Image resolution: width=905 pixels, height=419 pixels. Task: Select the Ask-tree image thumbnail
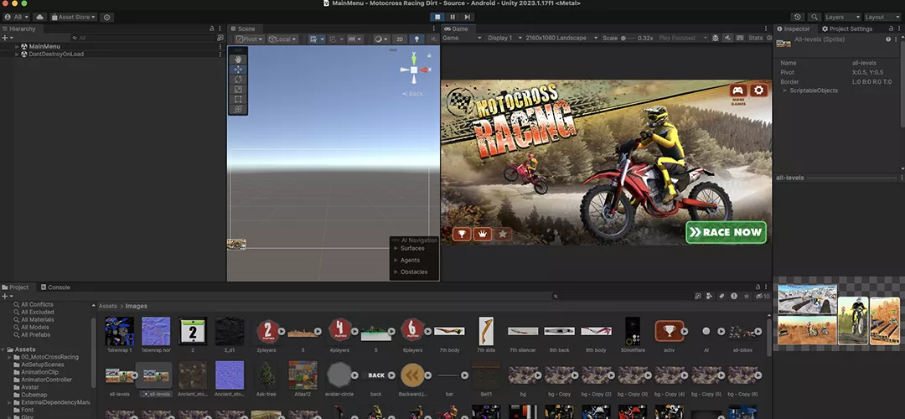point(266,376)
